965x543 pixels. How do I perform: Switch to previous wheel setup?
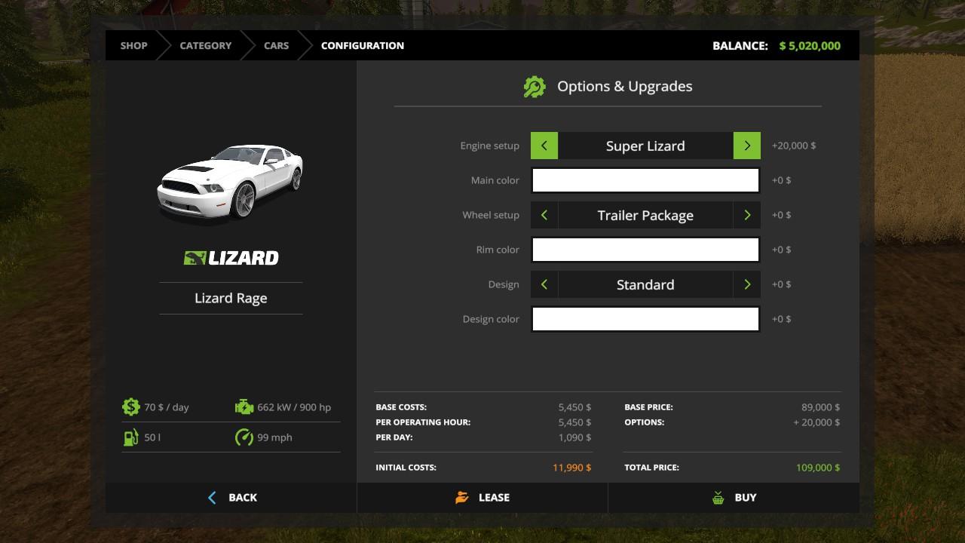point(544,215)
